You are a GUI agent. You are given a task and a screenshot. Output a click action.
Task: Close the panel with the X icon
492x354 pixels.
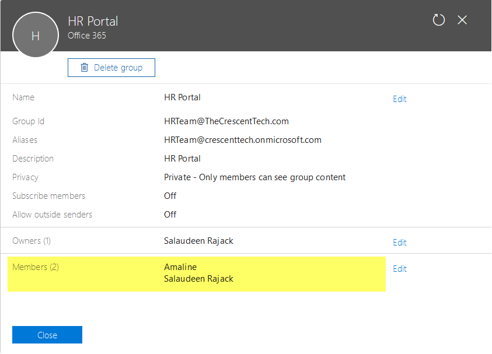462,20
